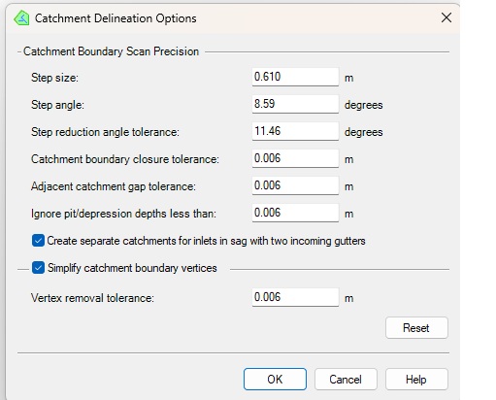Click the Vertex removal tolerance field

[295, 297]
